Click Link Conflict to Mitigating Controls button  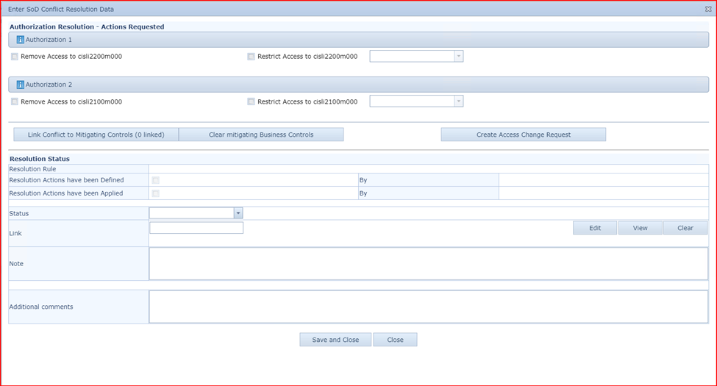click(96, 135)
